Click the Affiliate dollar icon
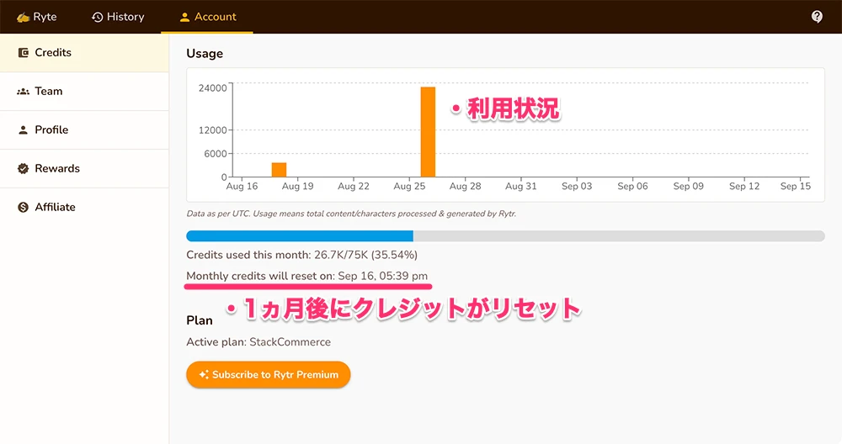This screenshot has width=842, height=444. pyautogui.click(x=24, y=208)
